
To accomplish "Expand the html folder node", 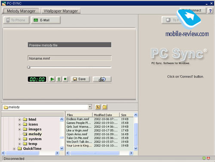I will tap(19, 119).
